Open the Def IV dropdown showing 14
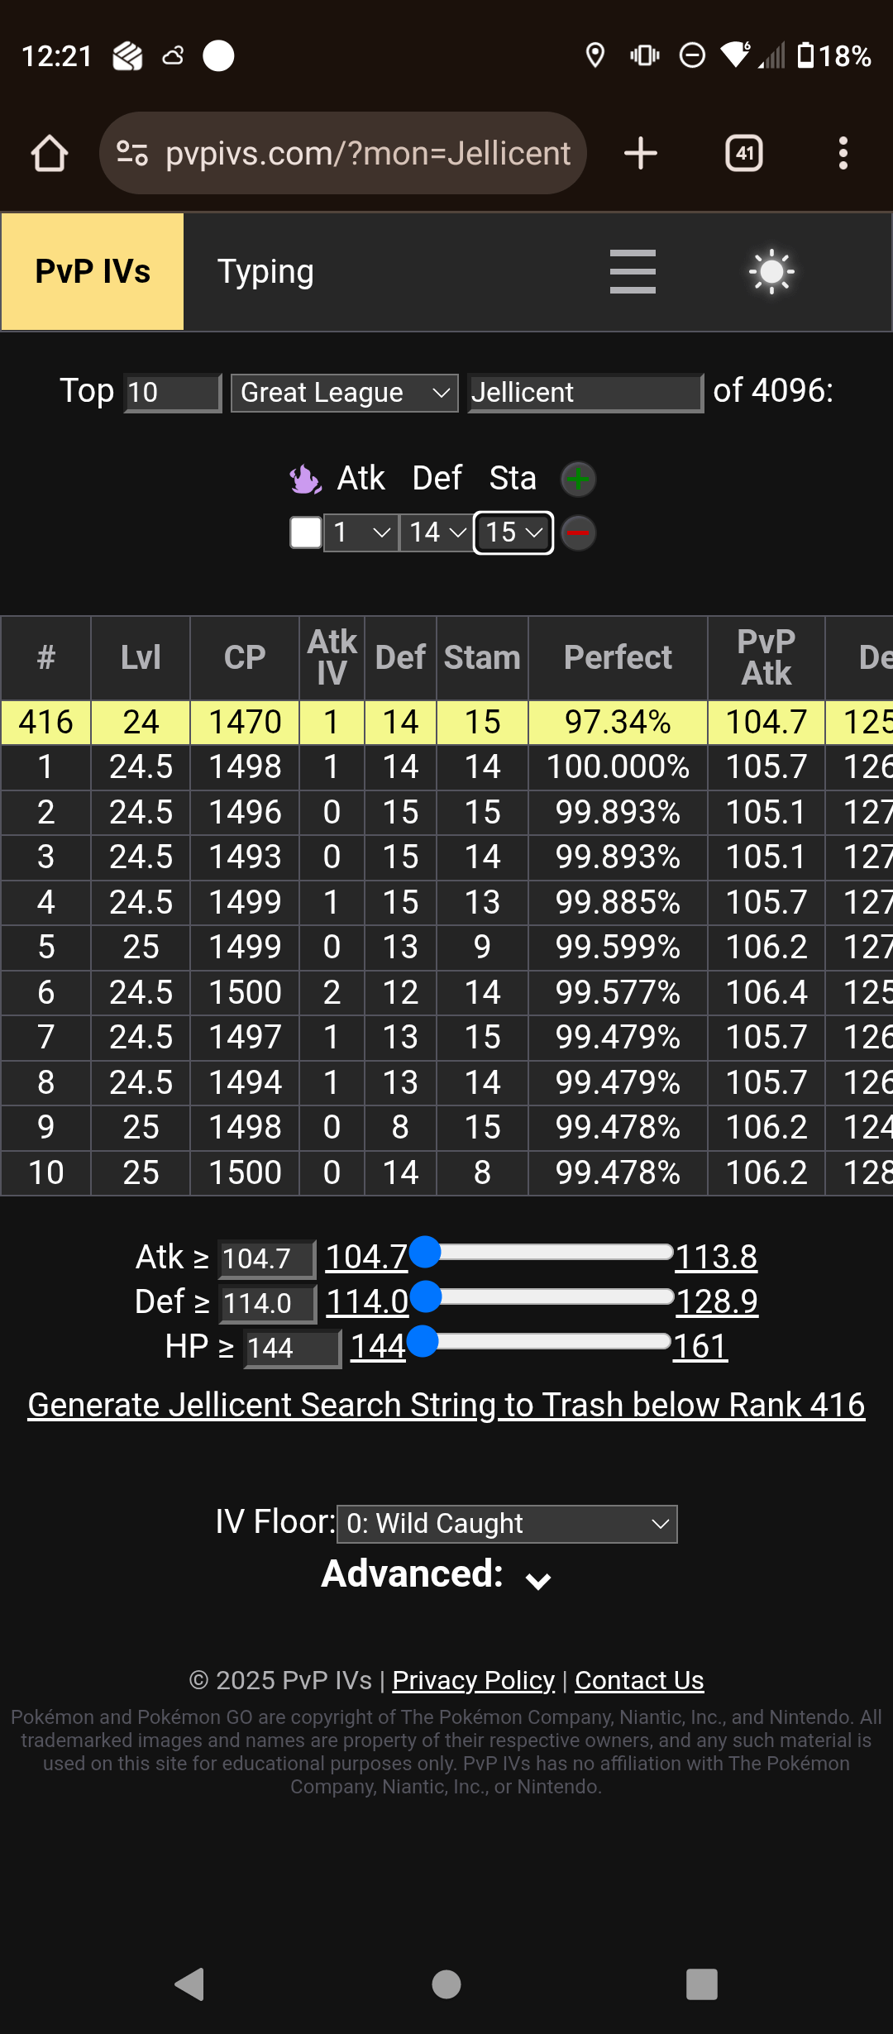893x2034 pixels. pos(436,532)
